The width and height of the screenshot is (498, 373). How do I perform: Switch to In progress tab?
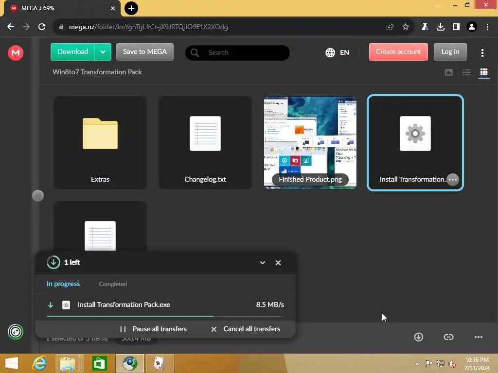[63, 284]
